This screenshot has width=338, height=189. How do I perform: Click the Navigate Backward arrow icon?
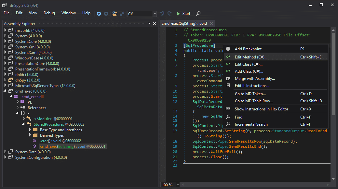[x=99, y=14]
